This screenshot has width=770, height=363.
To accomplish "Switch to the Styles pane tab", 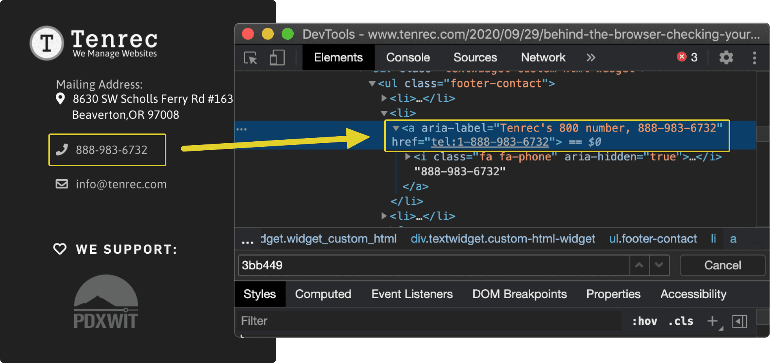I will point(260,294).
